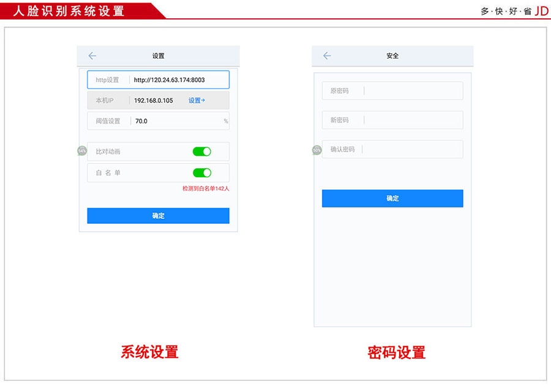This screenshot has height=387, width=551.
Task: Click the 设置→ arrow link next to 本机IP
Action: point(197,100)
